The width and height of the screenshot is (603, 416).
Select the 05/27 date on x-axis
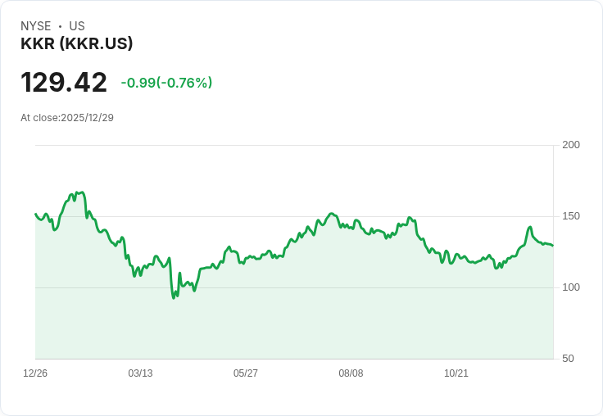pyautogui.click(x=246, y=373)
